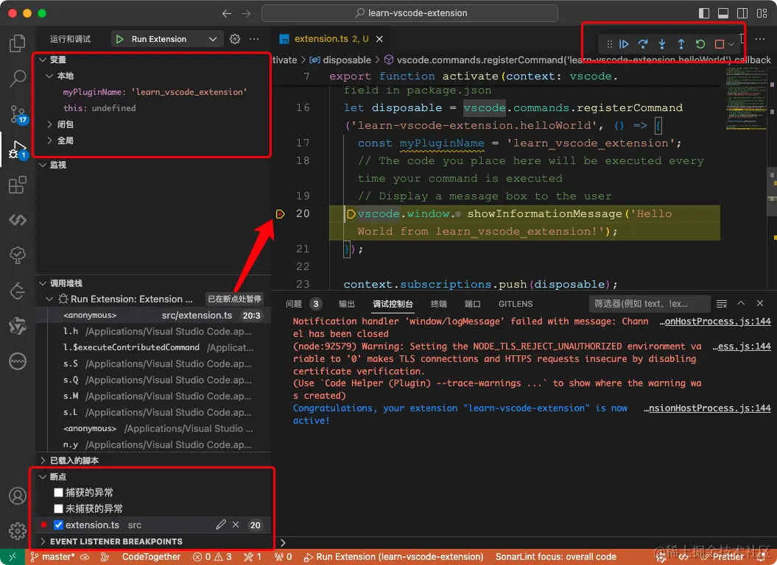
Task: Click the Step Out debug icon
Action: (x=681, y=45)
